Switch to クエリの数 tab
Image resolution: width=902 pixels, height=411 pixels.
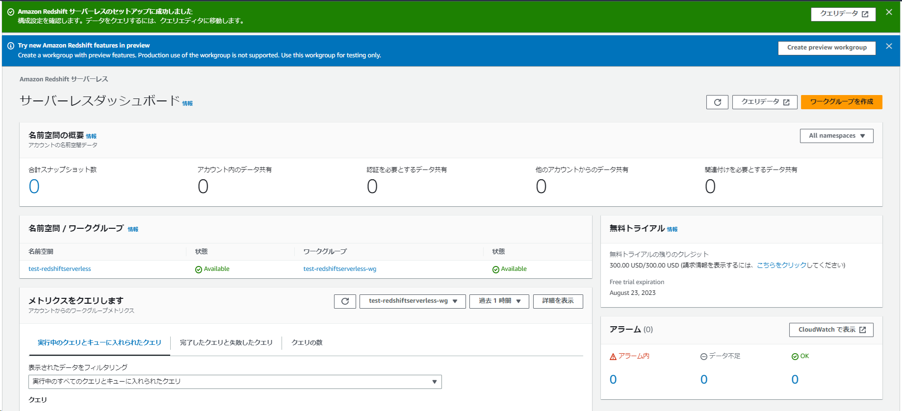coord(307,342)
